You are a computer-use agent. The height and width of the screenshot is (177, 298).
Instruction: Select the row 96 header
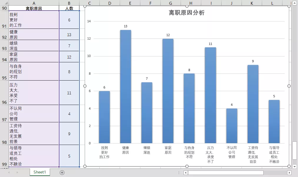[x=4, y=93]
